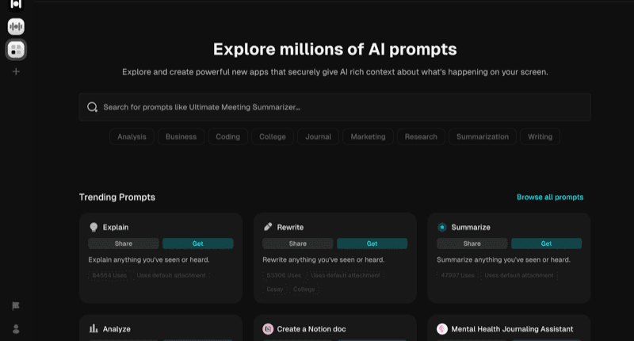Image resolution: width=634 pixels, height=341 pixels.
Task: Click the Rewrite pencil icon
Action: point(268,227)
